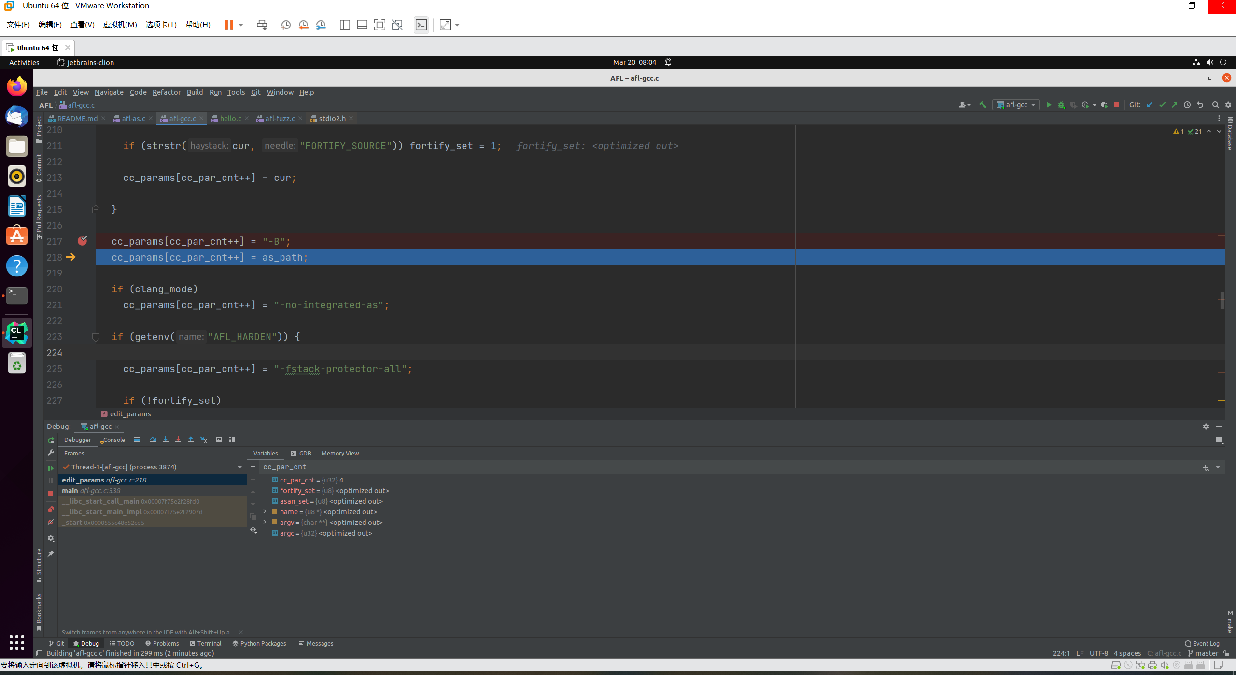The width and height of the screenshot is (1236, 675).
Task: Go to next highlighted error arrow
Action: 1219,131
